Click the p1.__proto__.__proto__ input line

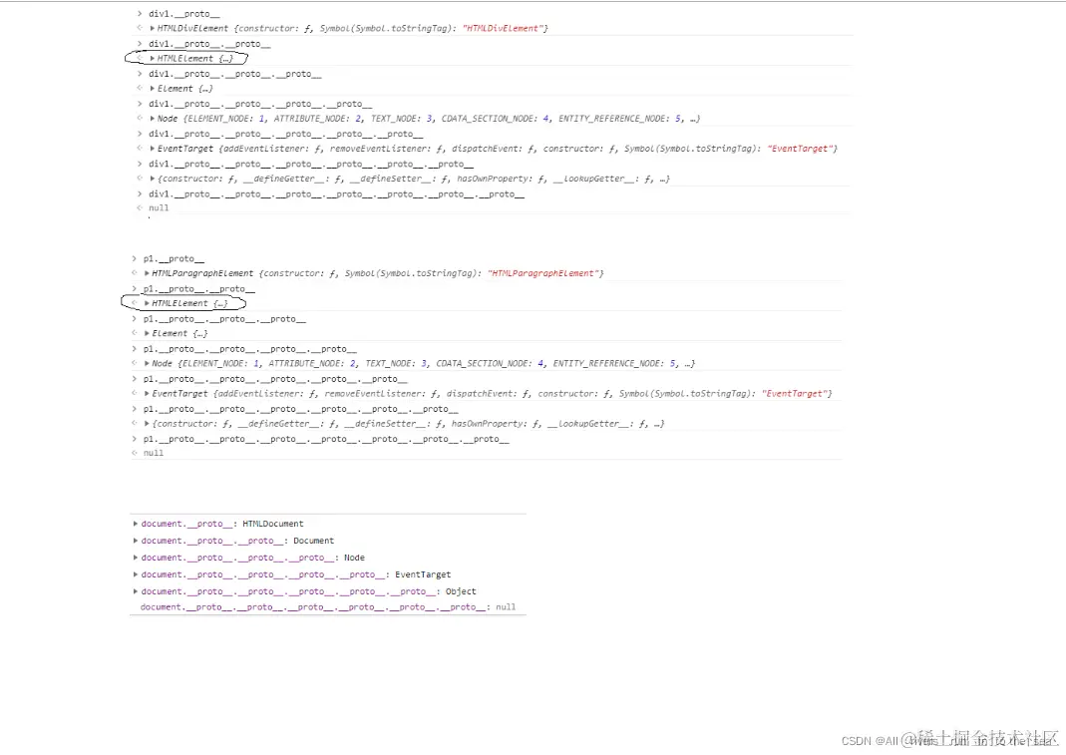point(199,288)
